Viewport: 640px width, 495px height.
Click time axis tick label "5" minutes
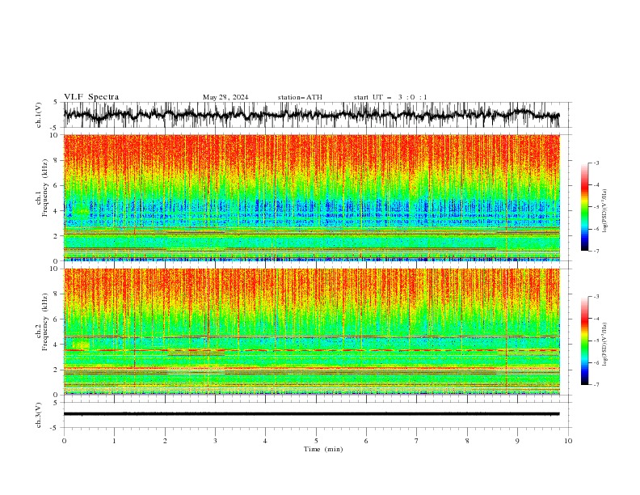click(x=316, y=441)
